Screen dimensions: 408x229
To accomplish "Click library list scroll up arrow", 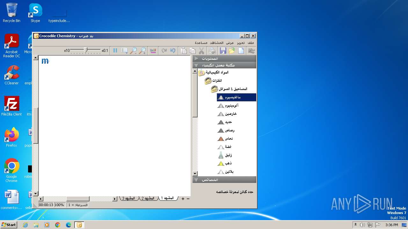I will 195,72.
